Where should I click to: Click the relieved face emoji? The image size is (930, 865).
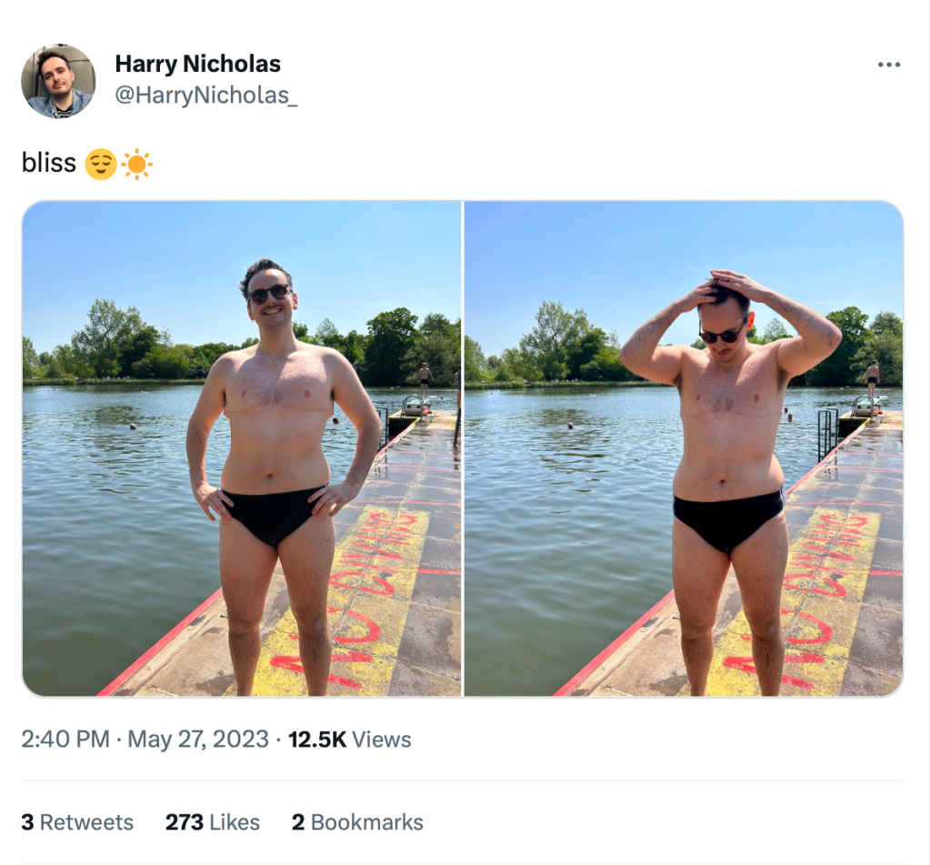100,165
